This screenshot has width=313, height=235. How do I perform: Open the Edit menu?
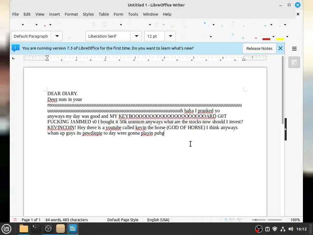tap(27, 14)
